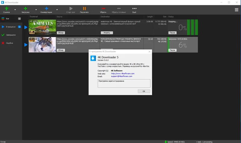Image resolution: width=241 pixels, height=143 pixels.
Task: Open the hamburger menu at top right
Action: (x=236, y=10)
